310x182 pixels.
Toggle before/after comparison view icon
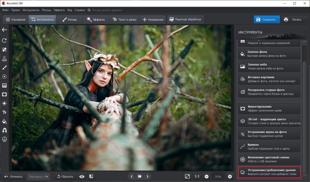pos(91,176)
